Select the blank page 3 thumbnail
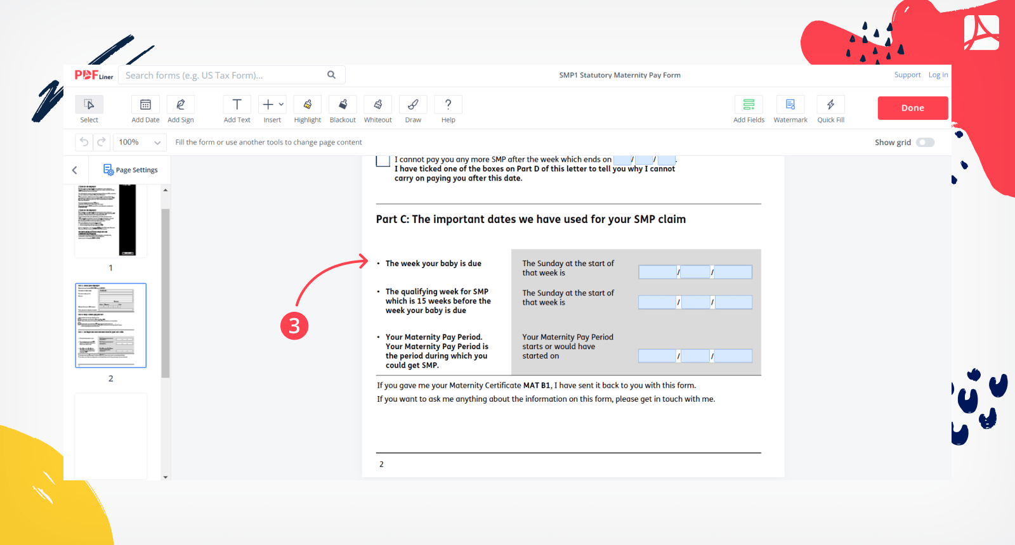The height and width of the screenshot is (545, 1015). (x=110, y=436)
